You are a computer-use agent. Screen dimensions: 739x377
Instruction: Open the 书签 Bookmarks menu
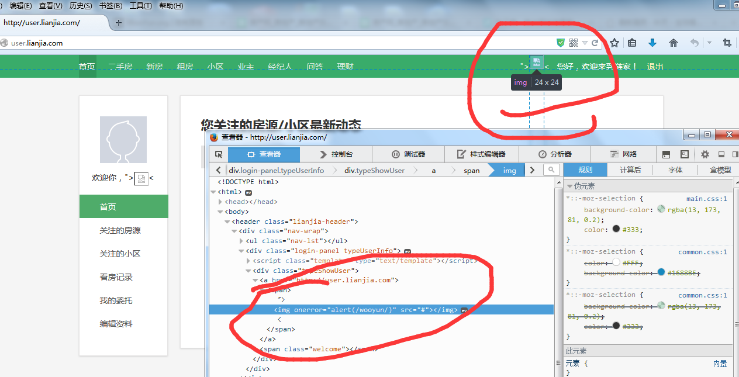110,6
